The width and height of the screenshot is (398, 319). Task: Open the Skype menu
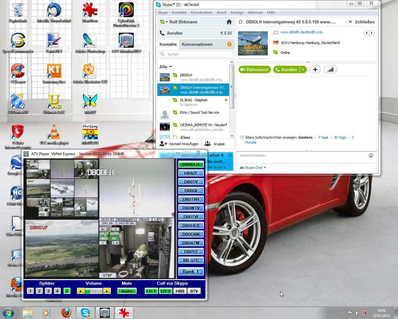pos(163,13)
